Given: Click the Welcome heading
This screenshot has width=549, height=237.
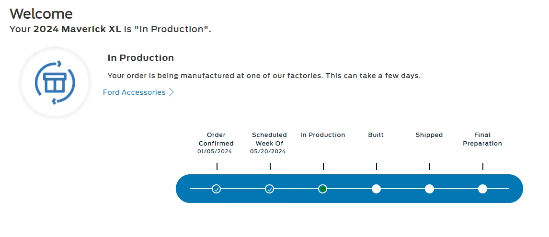Looking at the screenshot, I should [41, 14].
